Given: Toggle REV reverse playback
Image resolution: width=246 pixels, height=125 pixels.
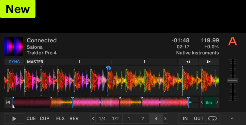Looking at the screenshot, I should pyautogui.click(x=74, y=119).
